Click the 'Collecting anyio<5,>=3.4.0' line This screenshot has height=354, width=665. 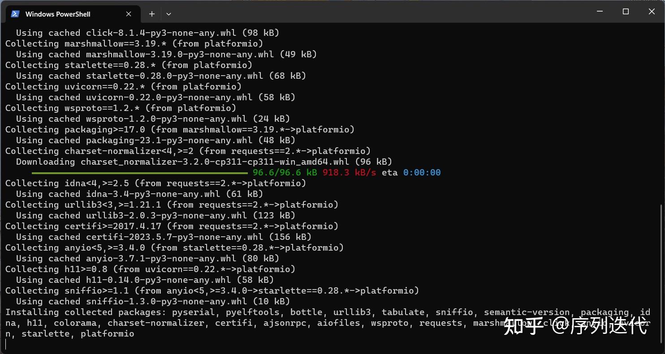[175, 248]
